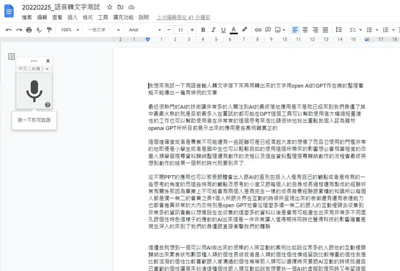Start voice typing with microphone button

[x=34, y=91]
